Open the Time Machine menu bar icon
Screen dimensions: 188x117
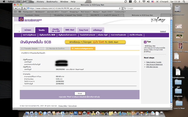point(135,1)
